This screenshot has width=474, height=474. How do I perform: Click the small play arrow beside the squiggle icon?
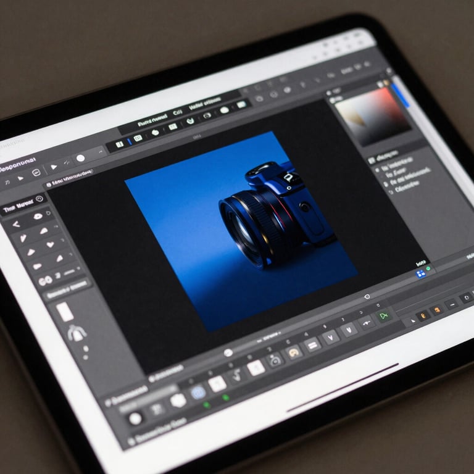(20, 178)
